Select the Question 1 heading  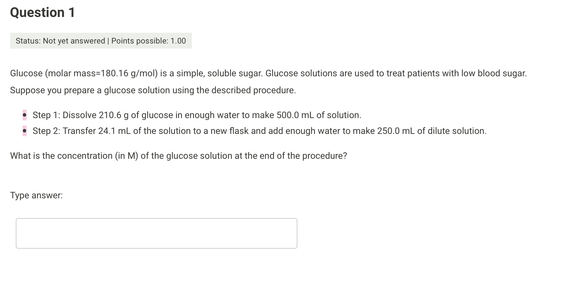42,12
